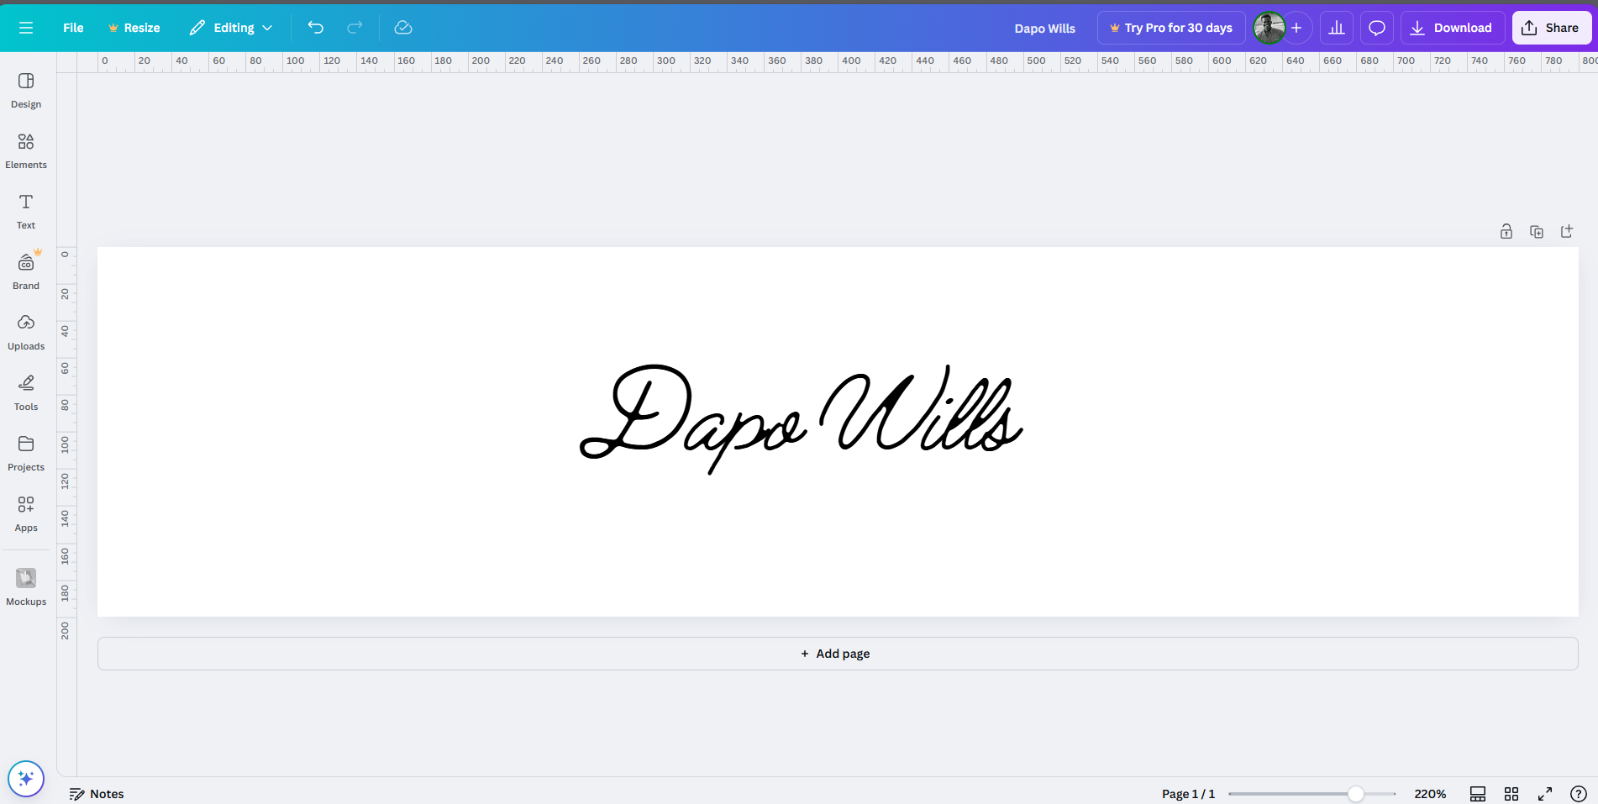Open the Elements panel
The height and width of the screenshot is (804, 1598).
pos(25,151)
